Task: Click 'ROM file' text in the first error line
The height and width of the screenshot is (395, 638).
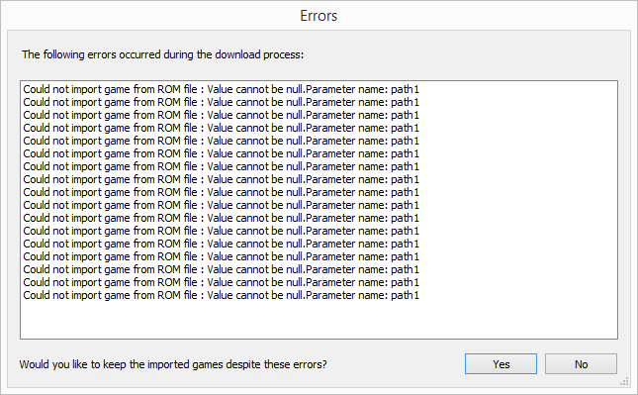Action: click(177, 89)
